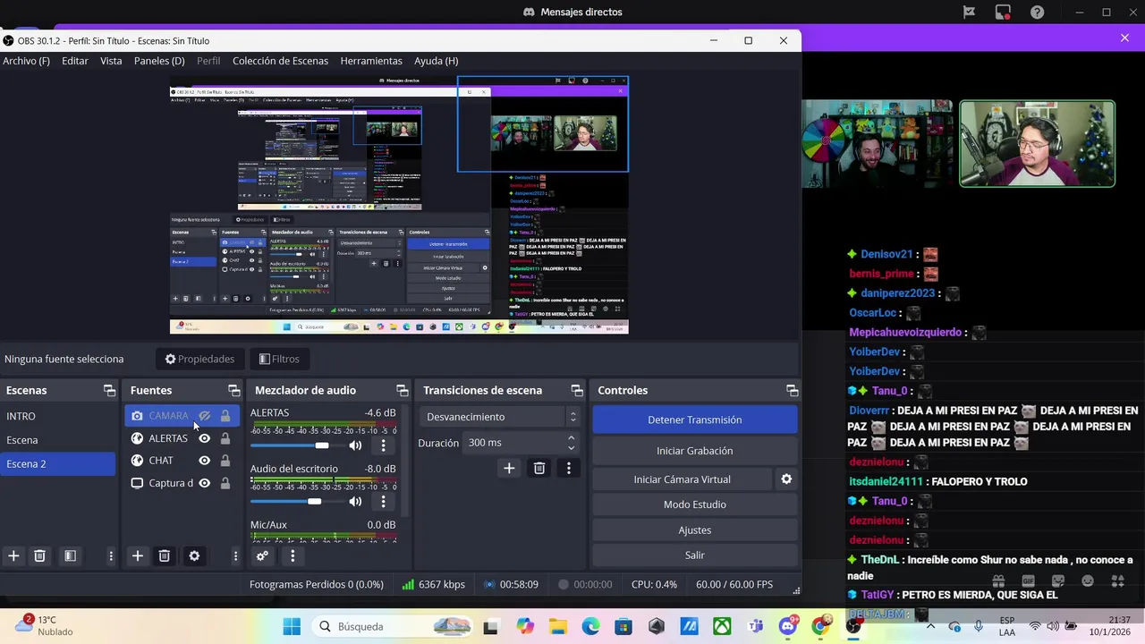Screen dimensions: 1145x644
Task: Click Iniciar Grabación button
Action: (x=694, y=451)
